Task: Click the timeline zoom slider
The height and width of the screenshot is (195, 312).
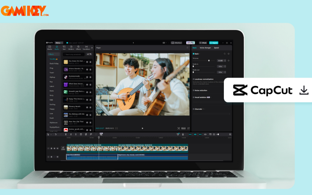Action: point(217,135)
